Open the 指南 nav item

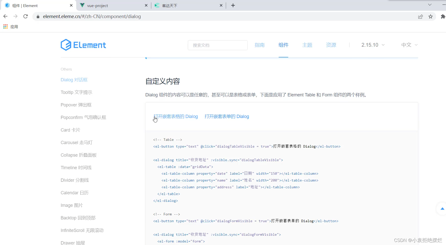coord(259,45)
